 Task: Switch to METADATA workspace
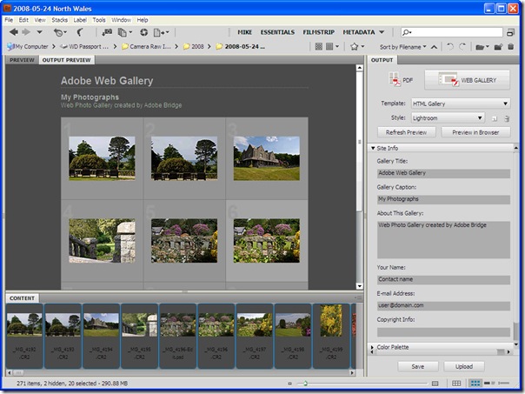click(x=359, y=32)
